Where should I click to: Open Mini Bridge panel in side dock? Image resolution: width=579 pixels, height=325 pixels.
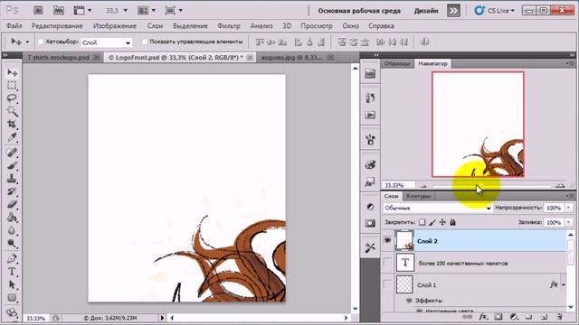[x=370, y=73]
